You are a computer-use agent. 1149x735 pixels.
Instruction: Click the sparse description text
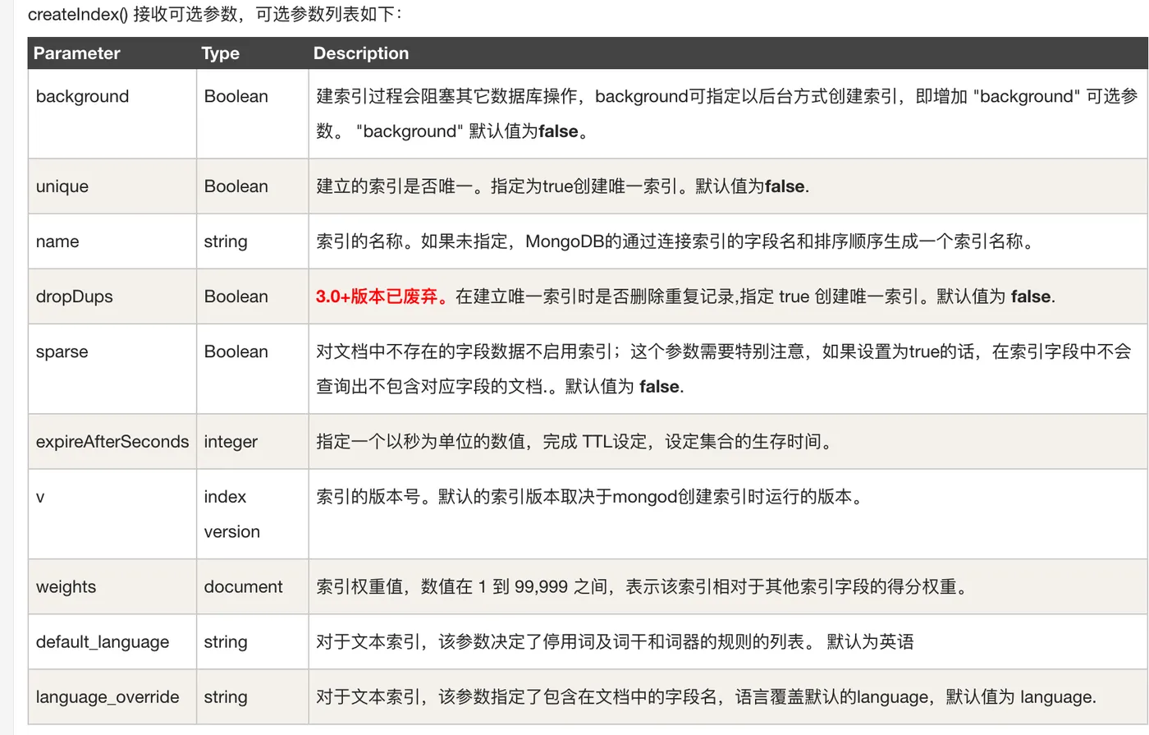(x=724, y=369)
